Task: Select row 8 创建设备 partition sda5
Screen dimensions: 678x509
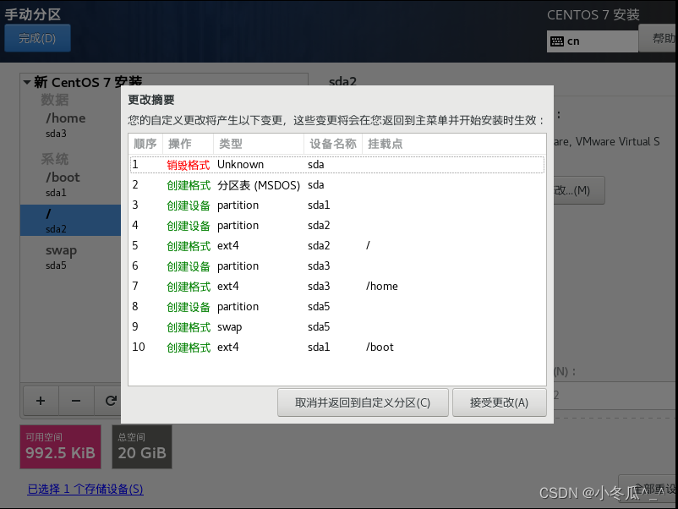Action: (337, 307)
